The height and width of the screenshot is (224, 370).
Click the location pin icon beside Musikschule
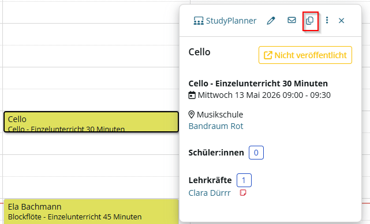coord(192,115)
